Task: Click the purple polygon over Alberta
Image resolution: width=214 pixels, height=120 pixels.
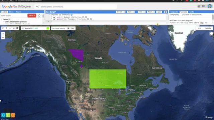Action: (x=78, y=54)
